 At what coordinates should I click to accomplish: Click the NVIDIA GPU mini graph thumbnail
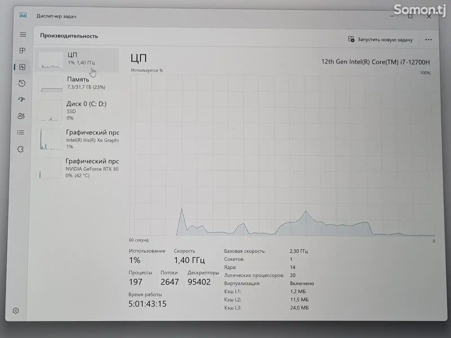point(48,168)
